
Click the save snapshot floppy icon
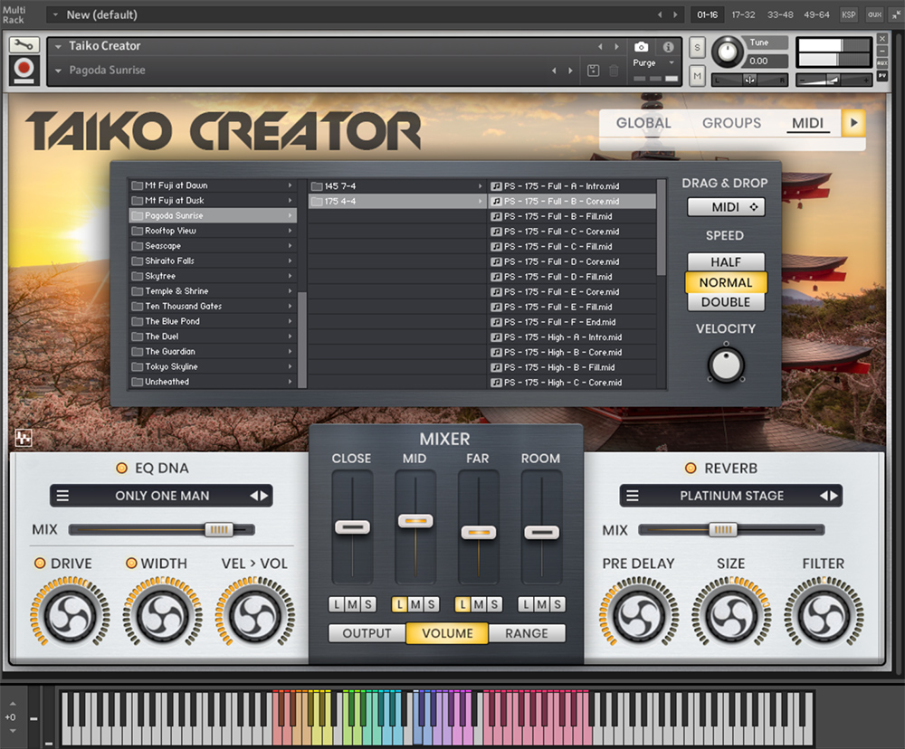tap(594, 71)
